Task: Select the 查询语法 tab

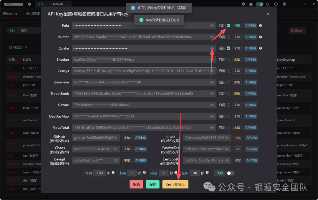Action: 16,47
